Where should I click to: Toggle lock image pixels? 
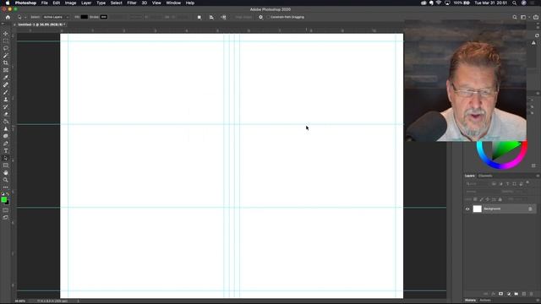[x=481, y=199]
